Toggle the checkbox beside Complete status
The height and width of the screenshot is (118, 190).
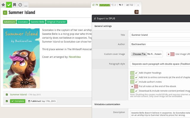point(7,101)
